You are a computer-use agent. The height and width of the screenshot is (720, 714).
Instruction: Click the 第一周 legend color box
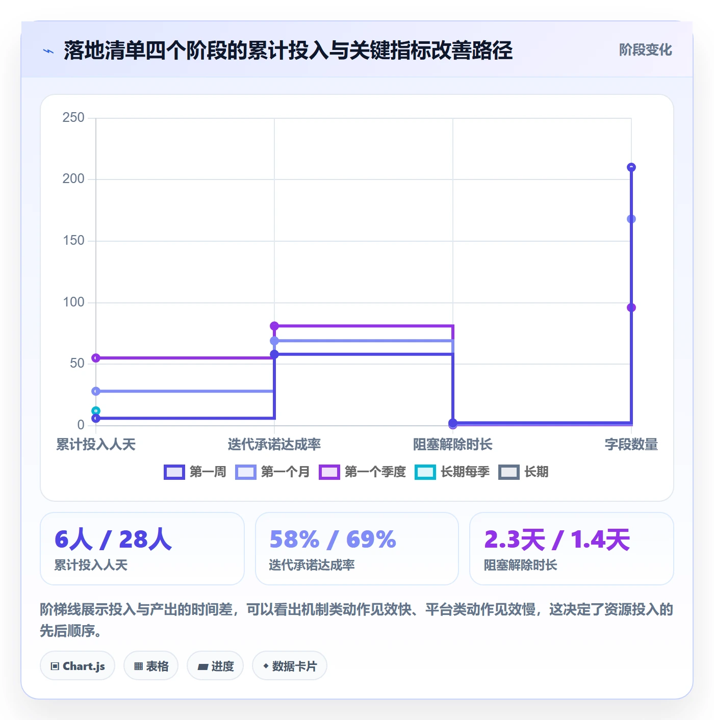coord(174,472)
